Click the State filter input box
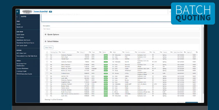The image size is (219, 110). [x=117, y=52]
